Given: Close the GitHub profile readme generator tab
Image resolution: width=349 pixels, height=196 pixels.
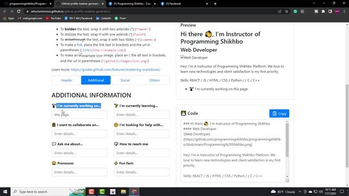Looking at the screenshot, I should coord(103,4).
